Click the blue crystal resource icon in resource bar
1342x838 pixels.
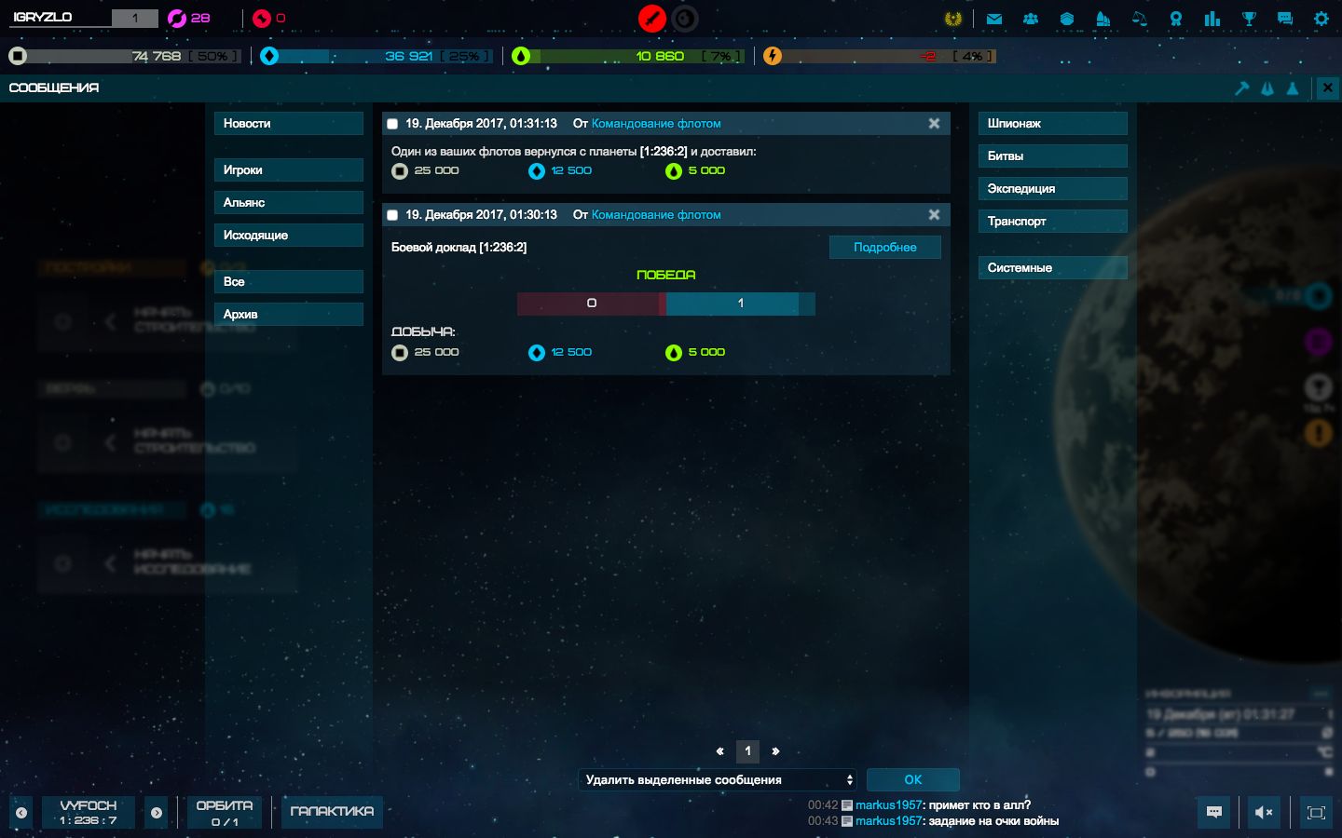[x=269, y=56]
